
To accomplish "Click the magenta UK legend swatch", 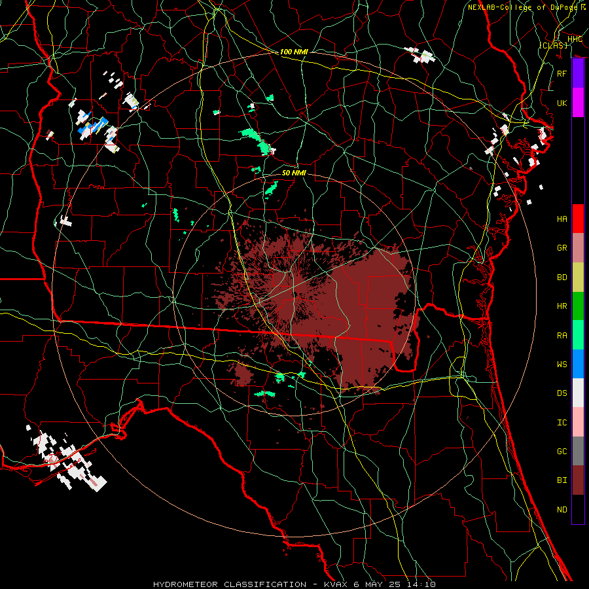I will [578, 103].
